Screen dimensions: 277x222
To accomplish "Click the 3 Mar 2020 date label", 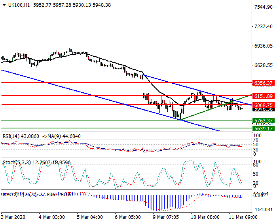I will (x=13, y=217).
